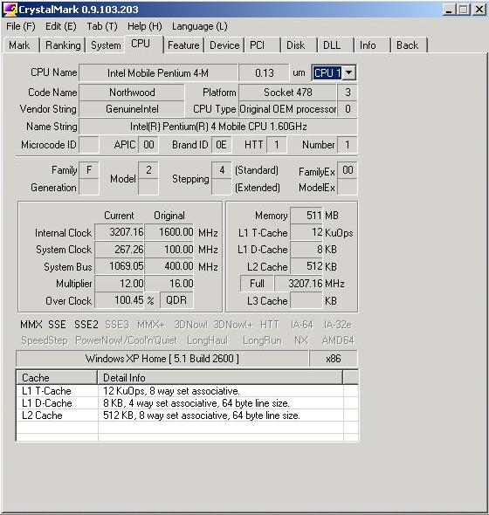Click the FamilyEx value 00
Screen dimensions: 489x515
click(x=348, y=170)
